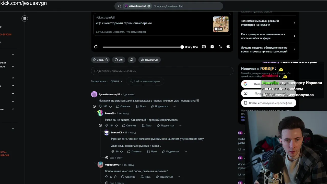Click the post Поделиться button

[149, 60]
